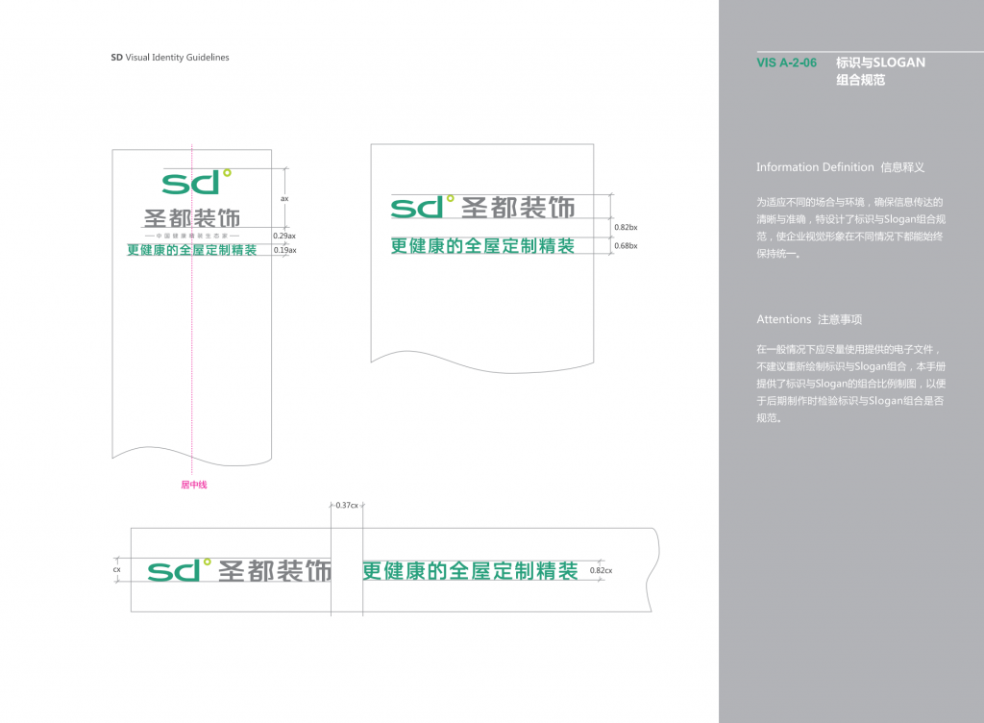Click the "标识与SLOGAN" title line
Image resolution: width=984 pixels, height=723 pixels.
tap(880, 62)
